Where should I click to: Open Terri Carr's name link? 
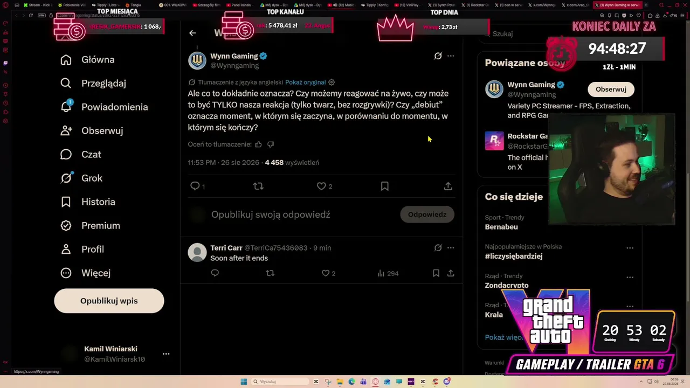(226, 248)
